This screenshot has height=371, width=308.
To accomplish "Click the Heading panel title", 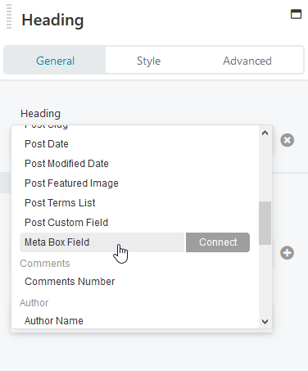I will (52, 20).
